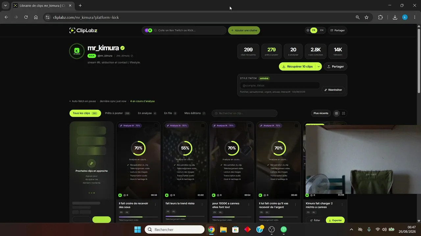Open a new browser tab

tap(80, 6)
